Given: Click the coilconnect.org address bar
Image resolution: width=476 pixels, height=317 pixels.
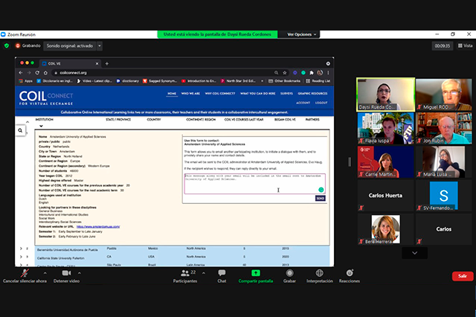Looking at the screenshot, I should tap(164, 73).
